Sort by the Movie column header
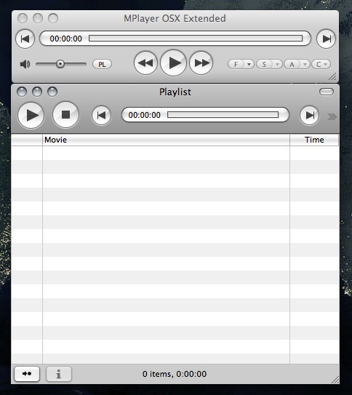This screenshot has width=352, height=395. [x=166, y=140]
